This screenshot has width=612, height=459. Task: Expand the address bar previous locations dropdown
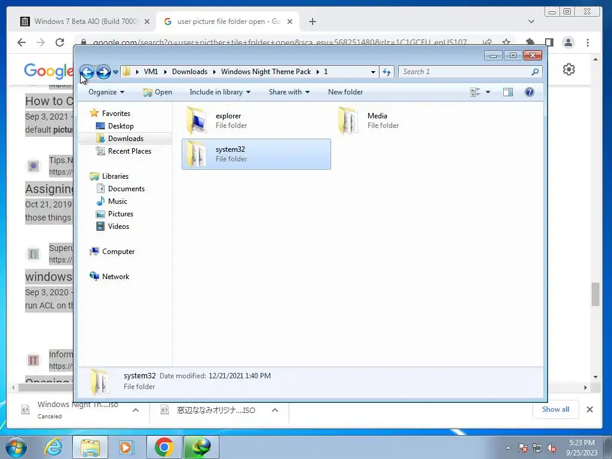point(373,72)
